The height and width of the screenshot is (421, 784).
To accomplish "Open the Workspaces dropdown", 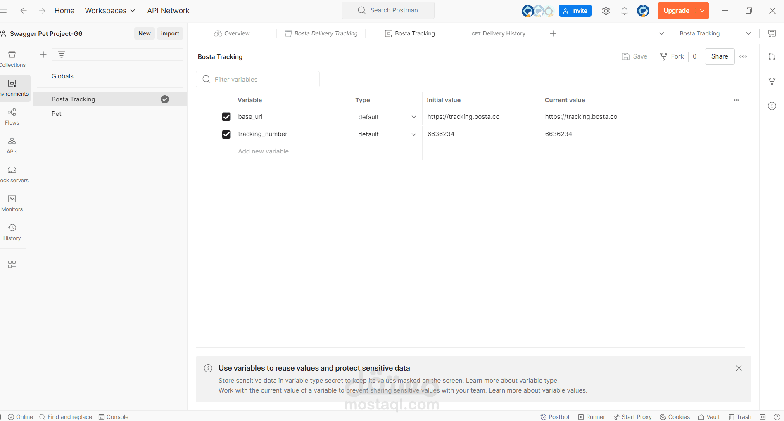I will point(110,11).
